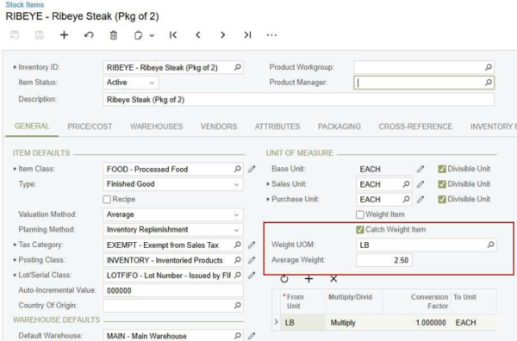The width and height of the screenshot is (517, 341).
Task: Click the Add New Record plus icon
Action: [64, 35]
